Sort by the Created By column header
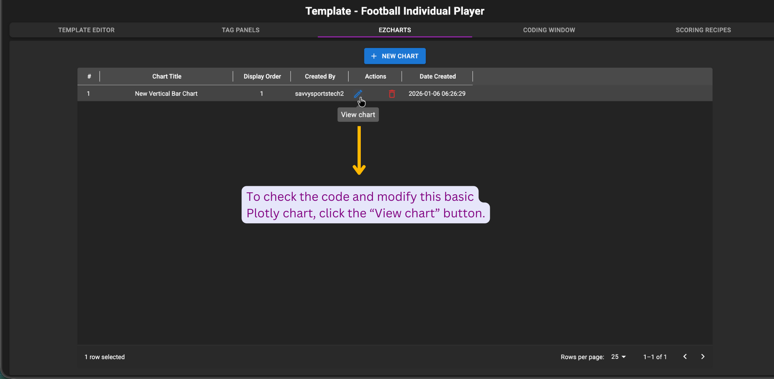 (x=320, y=77)
